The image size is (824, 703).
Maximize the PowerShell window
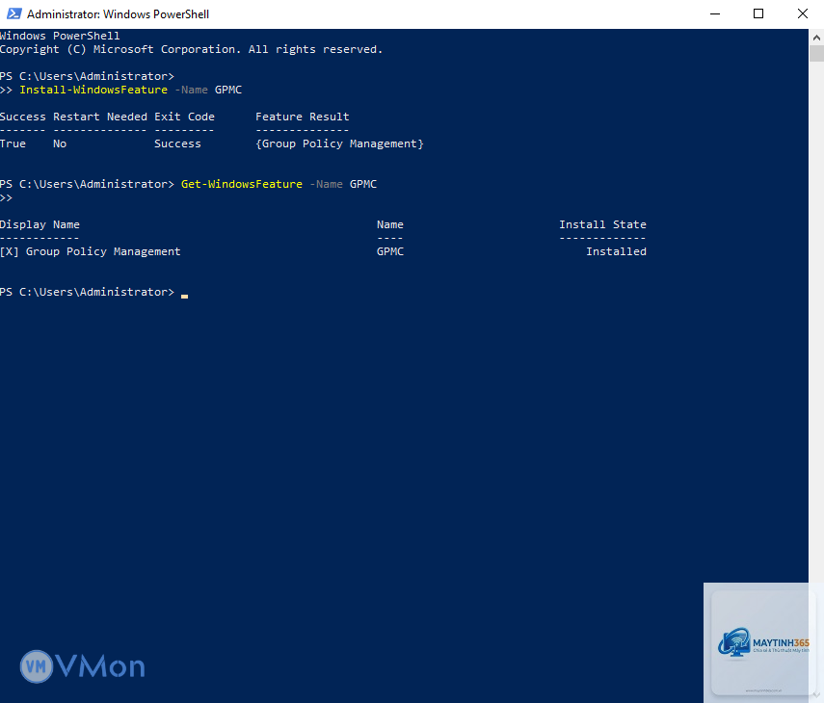[x=758, y=13]
